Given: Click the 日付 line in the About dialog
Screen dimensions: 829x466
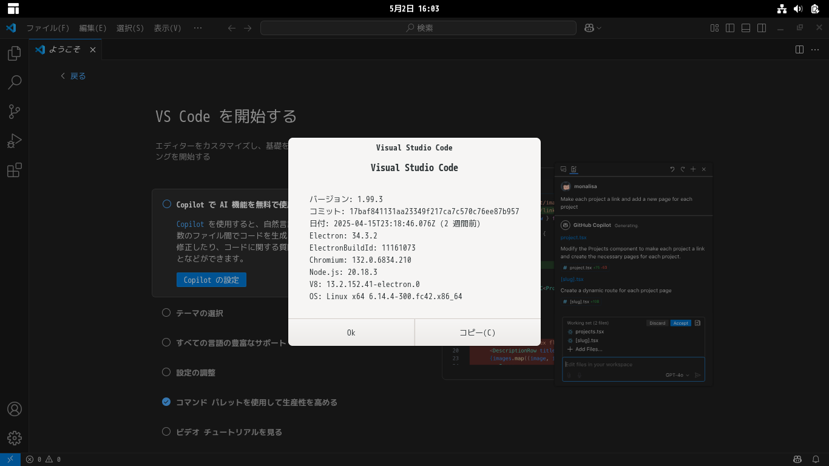Looking at the screenshot, I should (395, 223).
